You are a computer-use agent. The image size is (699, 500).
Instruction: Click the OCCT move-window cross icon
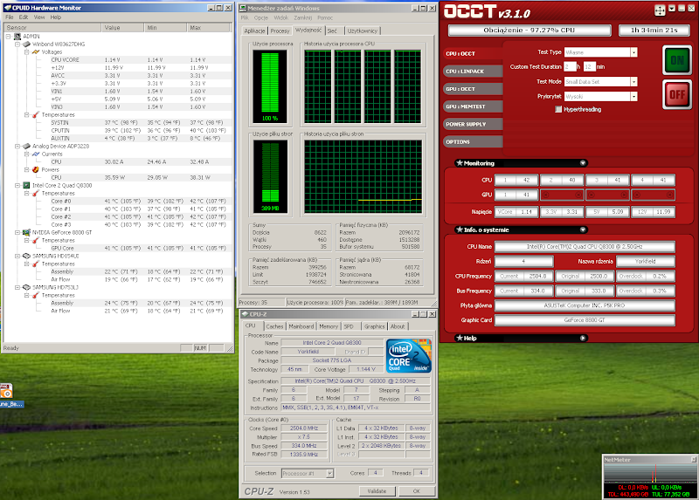click(660, 10)
